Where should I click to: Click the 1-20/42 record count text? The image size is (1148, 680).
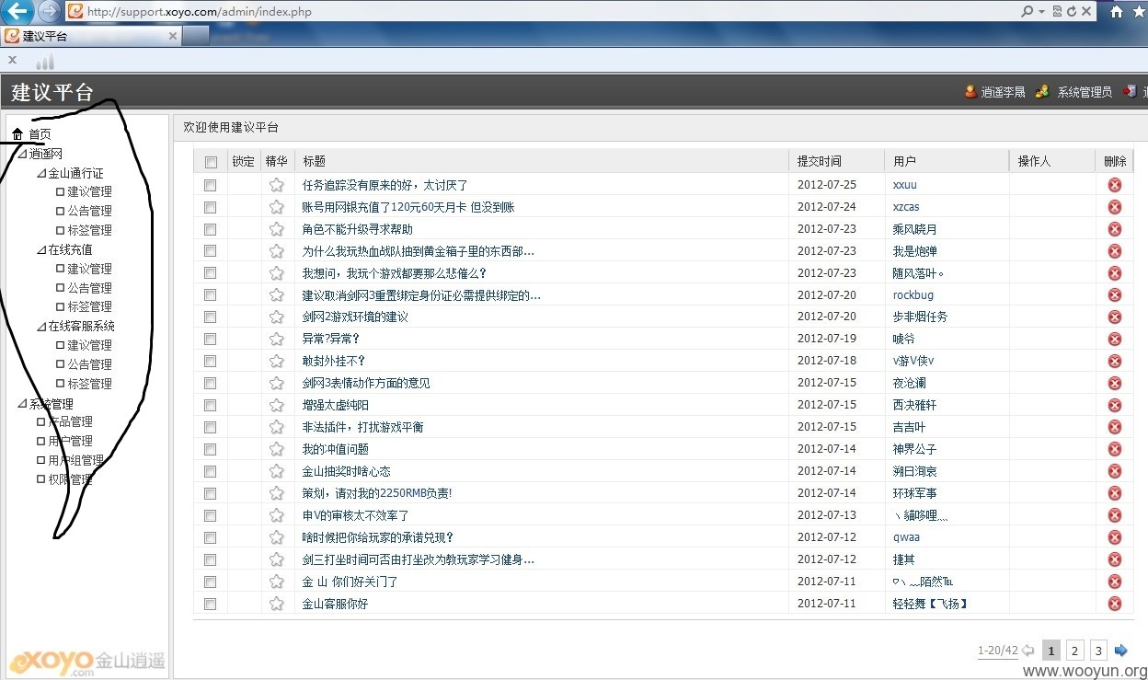pyautogui.click(x=997, y=651)
